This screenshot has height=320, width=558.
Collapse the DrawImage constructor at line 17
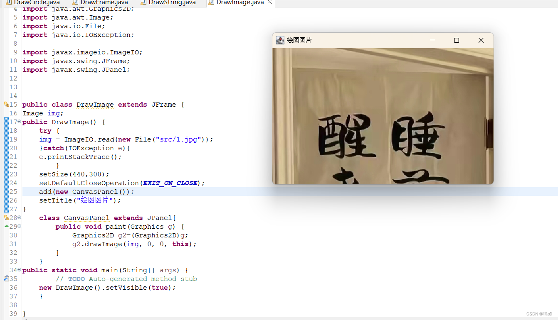pyautogui.click(x=20, y=122)
